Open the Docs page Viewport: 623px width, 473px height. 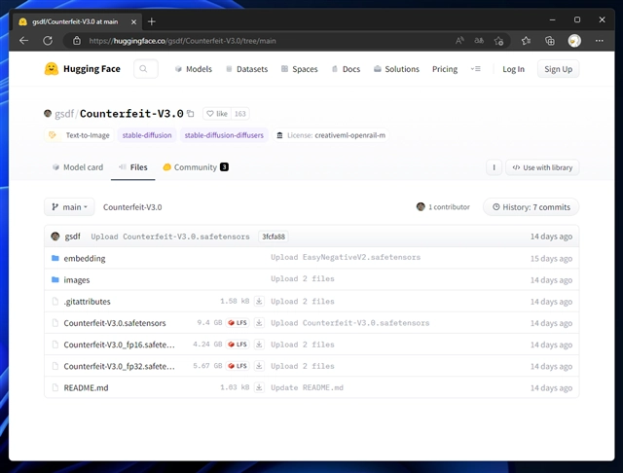tap(346, 69)
